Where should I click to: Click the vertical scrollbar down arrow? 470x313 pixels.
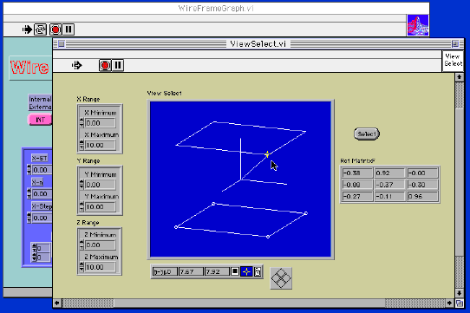[x=459, y=293]
